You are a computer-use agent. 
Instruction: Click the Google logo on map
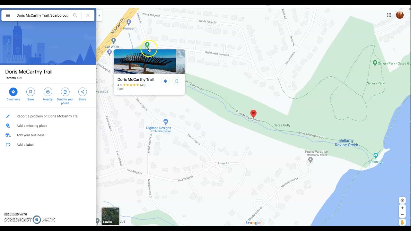[253, 223]
